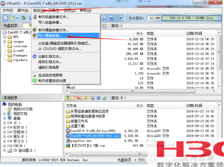
Task: Click the shield icon of 制作硬盘映像文件
Action: click(35, 30)
